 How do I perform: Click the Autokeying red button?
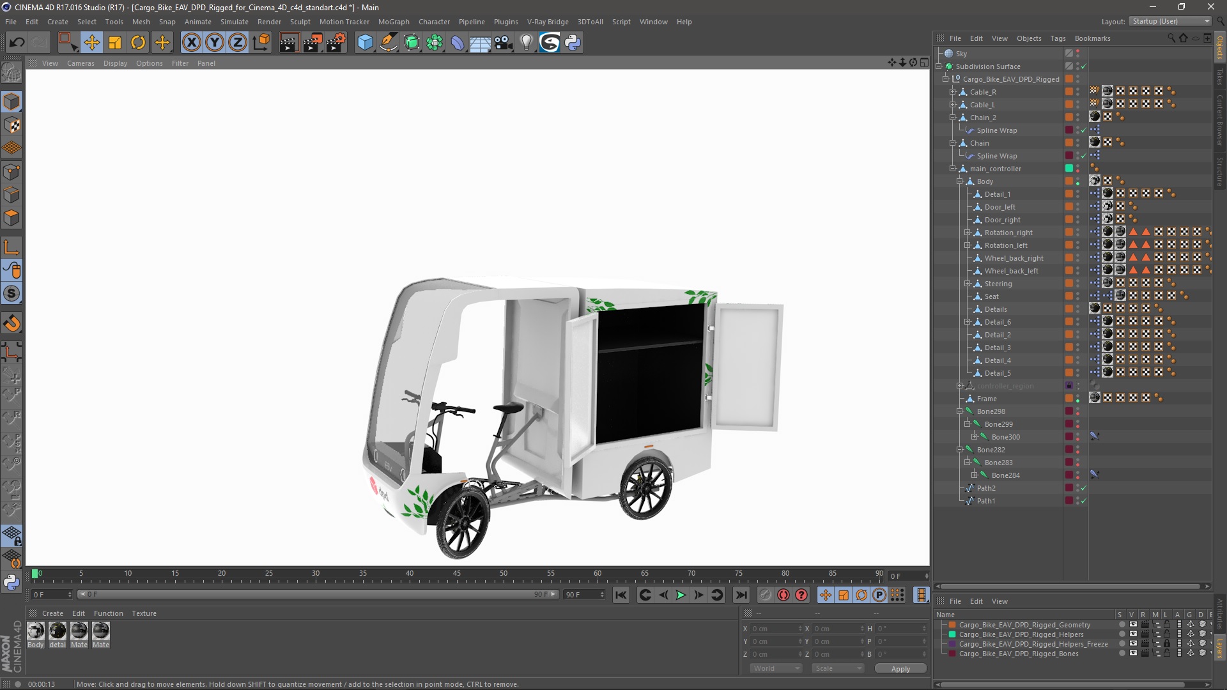(783, 595)
